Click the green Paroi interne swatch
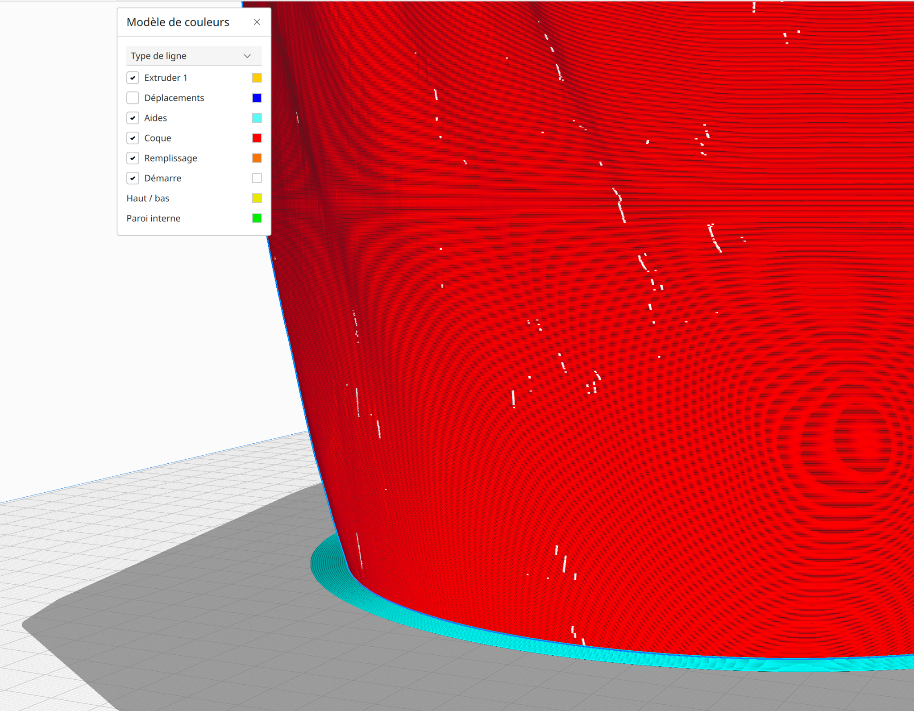Image resolution: width=914 pixels, height=711 pixels. 257,218
